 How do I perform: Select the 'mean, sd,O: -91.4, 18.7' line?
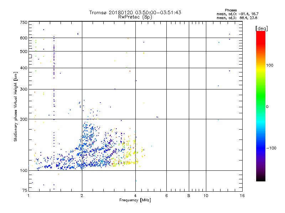[237, 14]
